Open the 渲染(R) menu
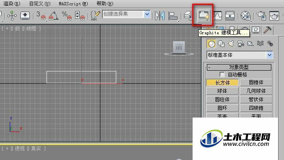284x160 pixels. pyautogui.click(x=12, y=3)
